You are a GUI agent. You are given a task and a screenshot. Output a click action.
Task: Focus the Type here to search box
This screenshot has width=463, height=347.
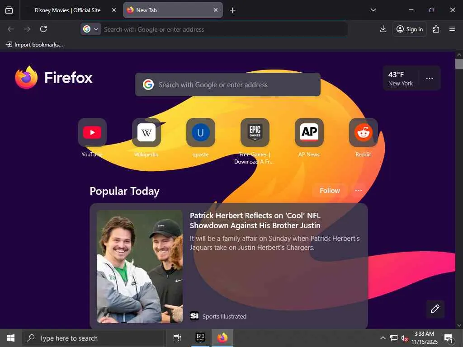[x=94, y=338]
